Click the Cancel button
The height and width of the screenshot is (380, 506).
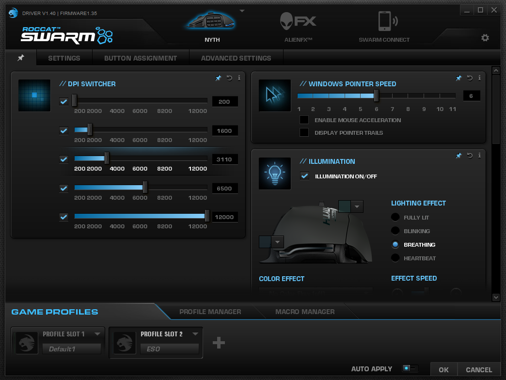[x=479, y=370]
